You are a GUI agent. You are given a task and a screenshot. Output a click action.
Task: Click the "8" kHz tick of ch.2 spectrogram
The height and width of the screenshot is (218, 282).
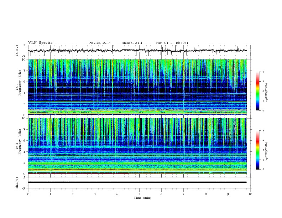25,130
